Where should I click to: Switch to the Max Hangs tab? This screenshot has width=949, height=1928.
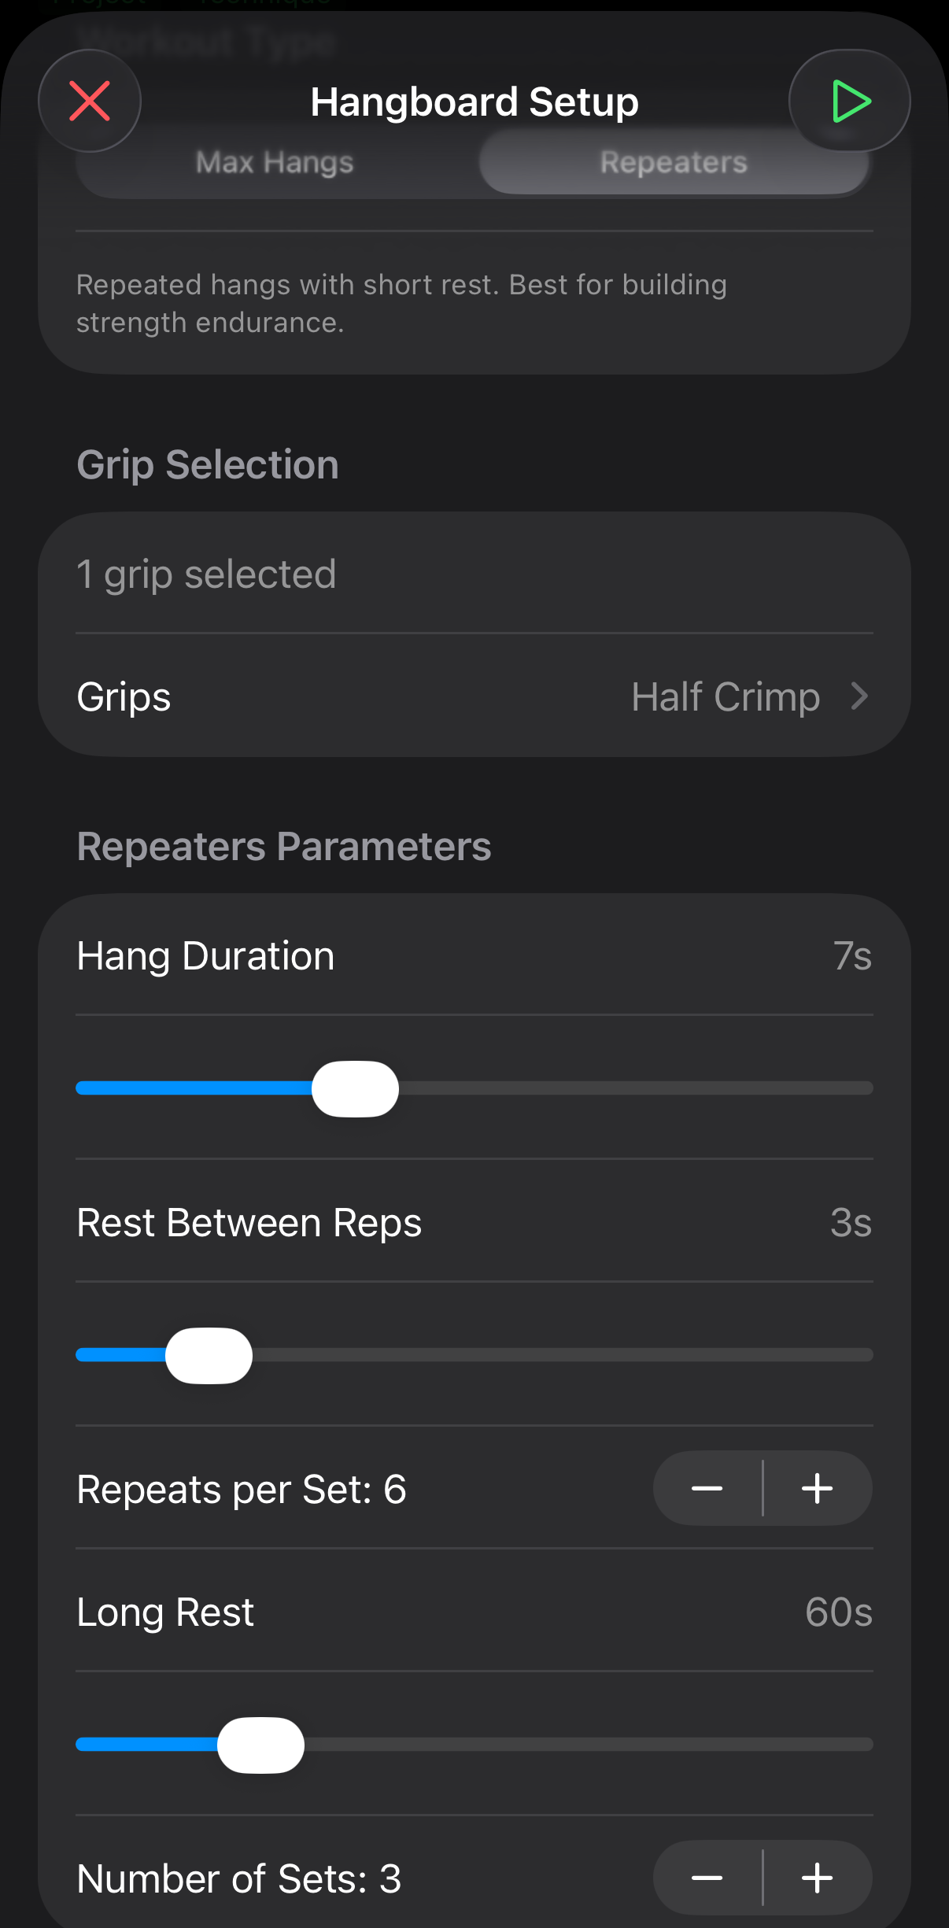[x=273, y=162]
